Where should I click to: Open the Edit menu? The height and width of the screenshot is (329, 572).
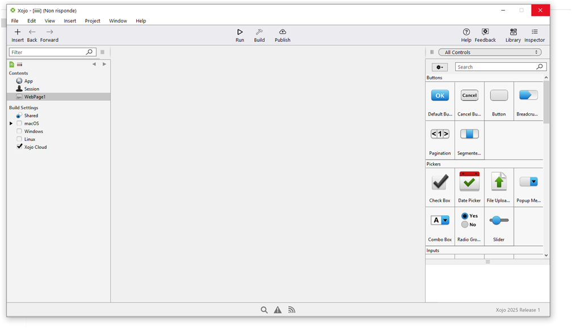pos(32,21)
